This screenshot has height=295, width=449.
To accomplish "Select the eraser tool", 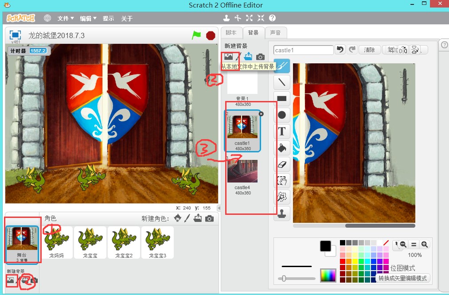I will pyautogui.click(x=282, y=163).
